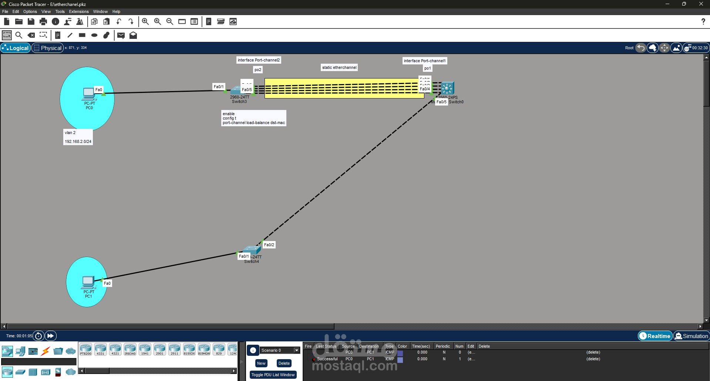Choose the Resize Shape tool

pos(43,35)
